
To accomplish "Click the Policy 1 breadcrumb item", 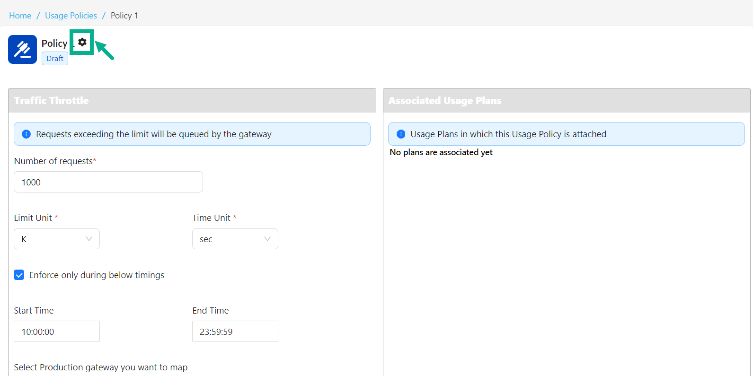I will click(x=124, y=16).
